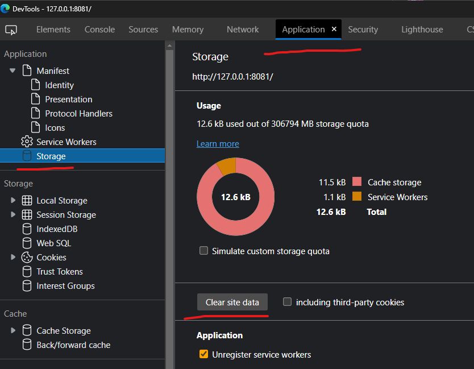The height and width of the screenshot is (369, 474).
Task: Open IndexedDB in the sidebar
Action: point(57,229)
